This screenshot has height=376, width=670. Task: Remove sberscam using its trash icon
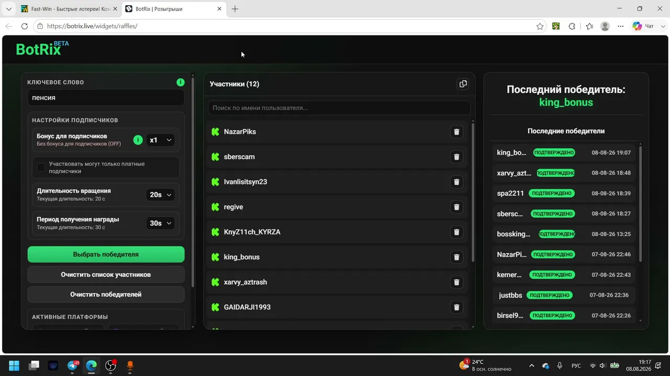click(456, 157)
